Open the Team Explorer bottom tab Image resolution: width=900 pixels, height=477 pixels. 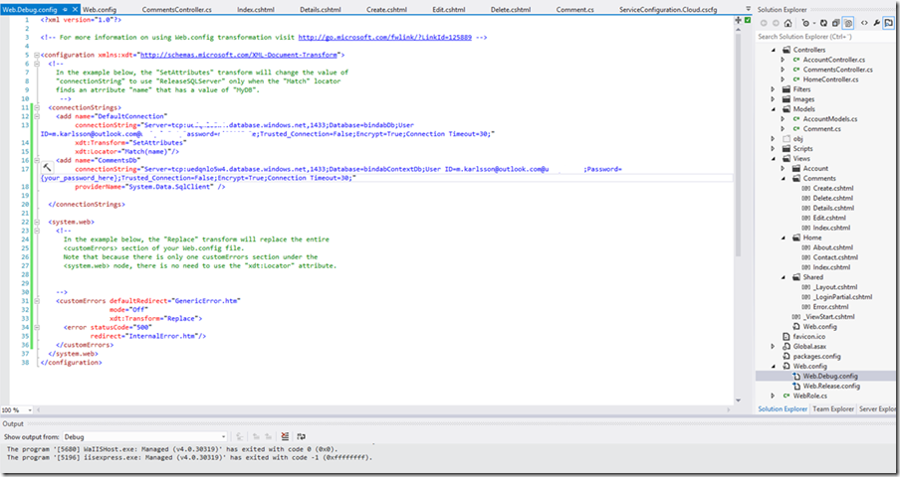coord(833,408)
